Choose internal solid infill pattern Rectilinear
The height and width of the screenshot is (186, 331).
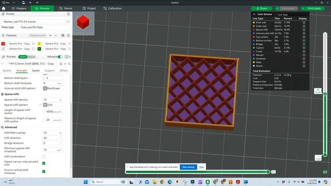pos(52,88)
